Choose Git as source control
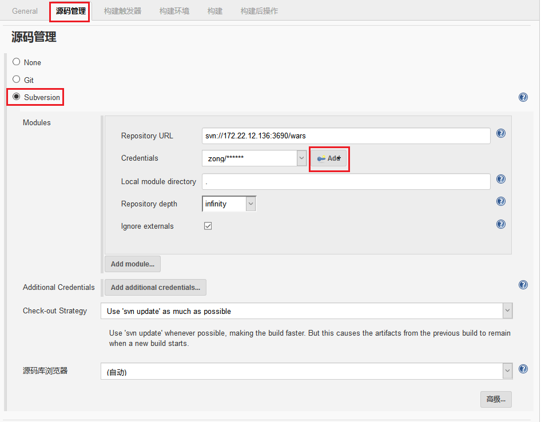 [x=17, y=79]
